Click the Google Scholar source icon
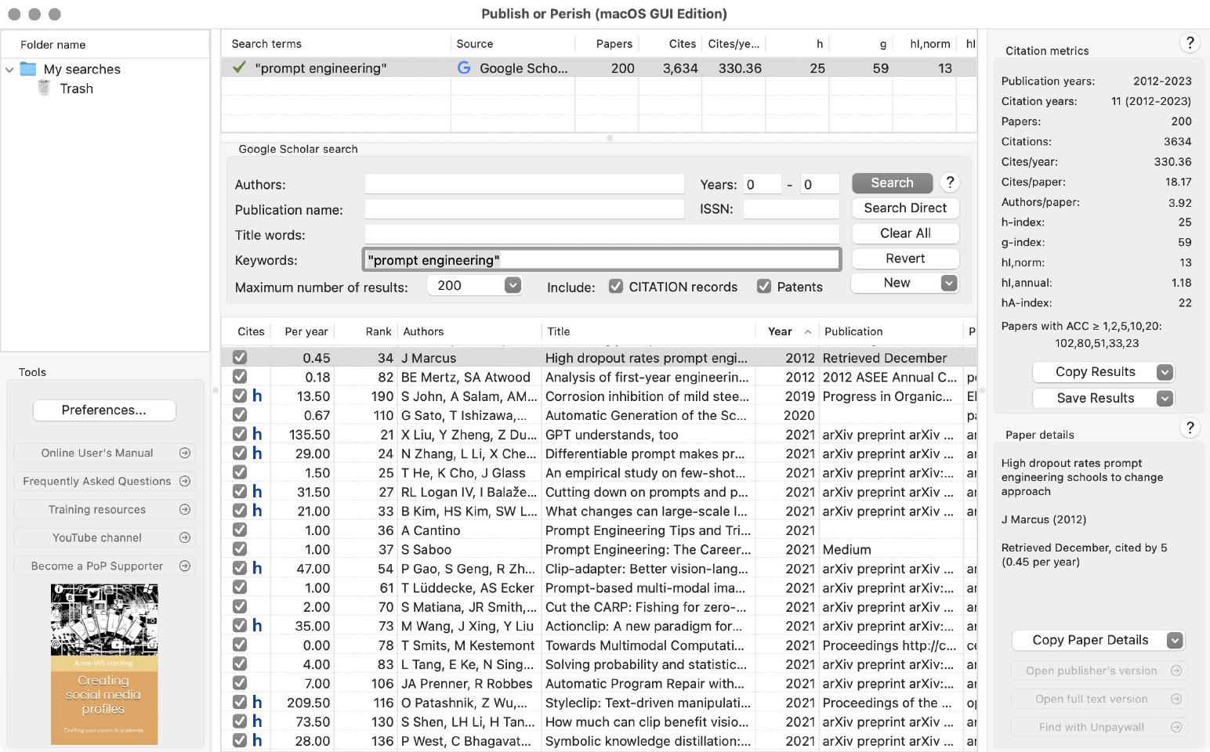 pyautogui.click(x=464, y=68)
